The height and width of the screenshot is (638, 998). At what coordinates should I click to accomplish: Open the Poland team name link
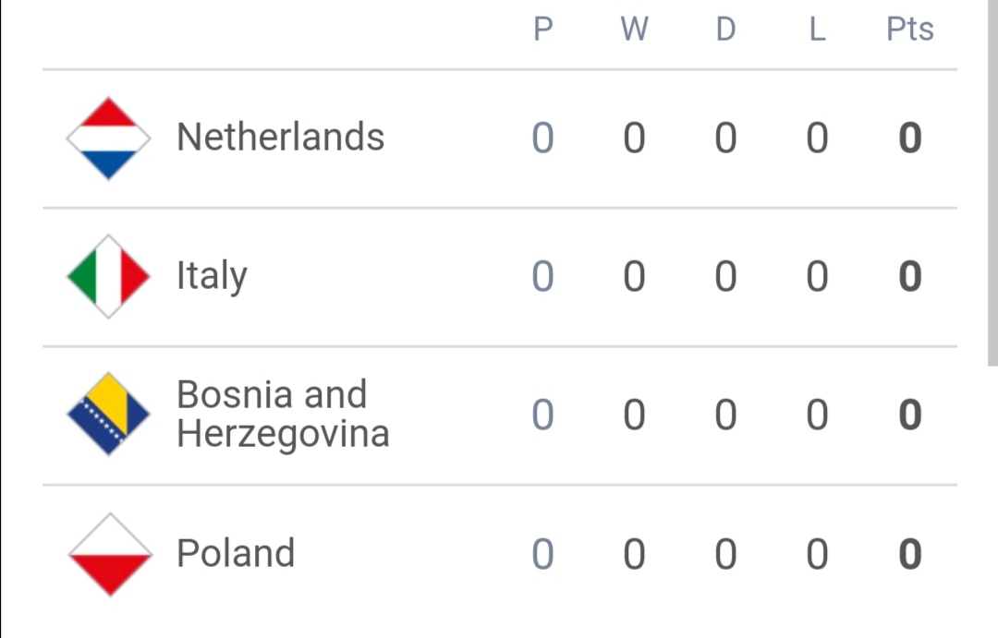point(236,553)
